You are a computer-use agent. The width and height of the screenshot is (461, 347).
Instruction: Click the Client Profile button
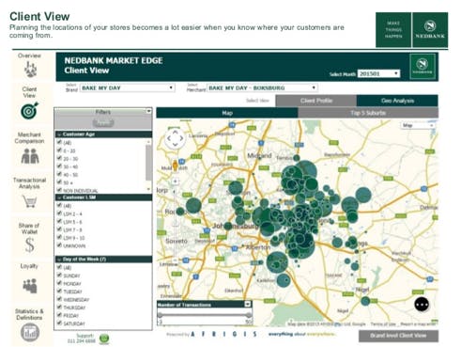click(316, 101)
